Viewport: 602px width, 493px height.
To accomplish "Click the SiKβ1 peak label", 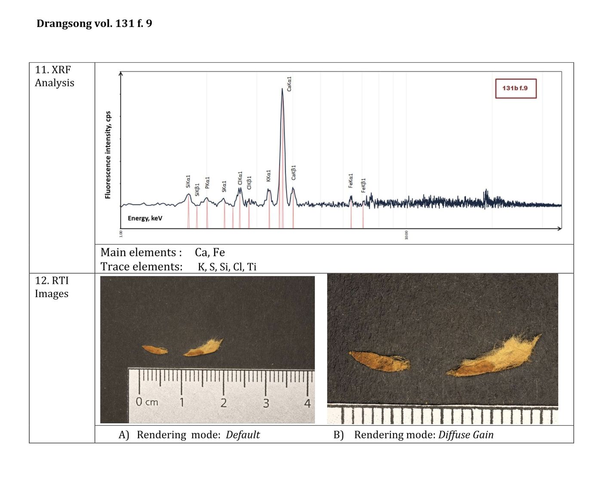I will click(197, 189).
